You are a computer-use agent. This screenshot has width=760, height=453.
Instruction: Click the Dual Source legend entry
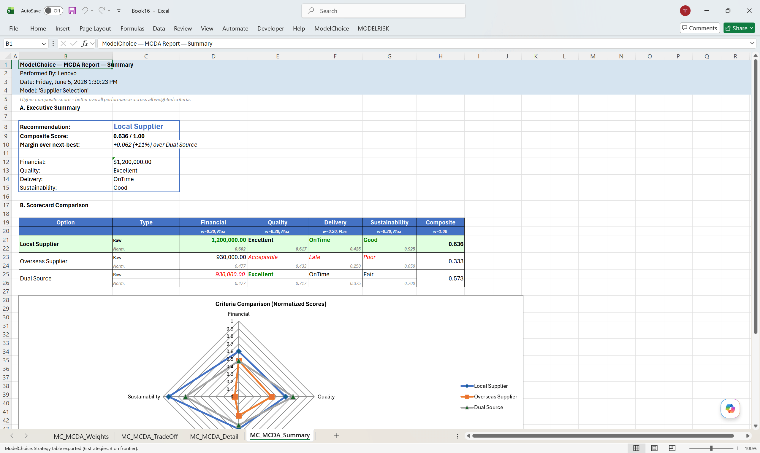pyautogui.click(x=482, y=407)
